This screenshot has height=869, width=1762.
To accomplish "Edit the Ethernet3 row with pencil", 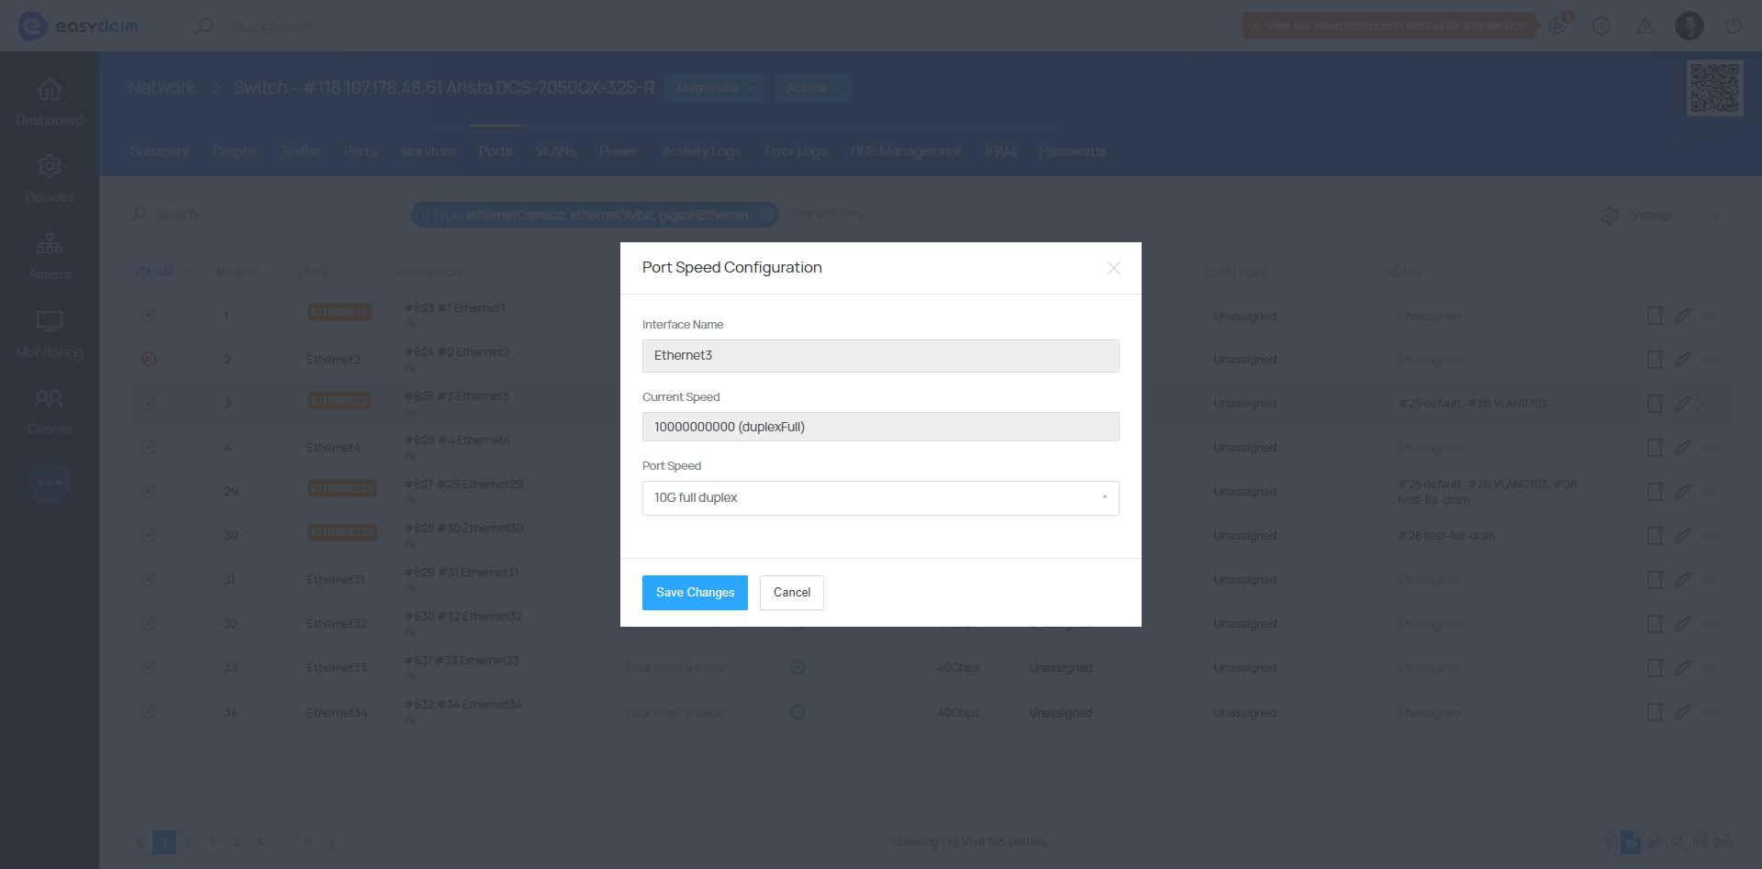I will pyautogui.click(x=1682, y=404).
